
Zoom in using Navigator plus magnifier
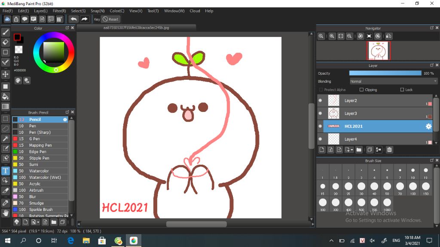(x=332, y=36)
